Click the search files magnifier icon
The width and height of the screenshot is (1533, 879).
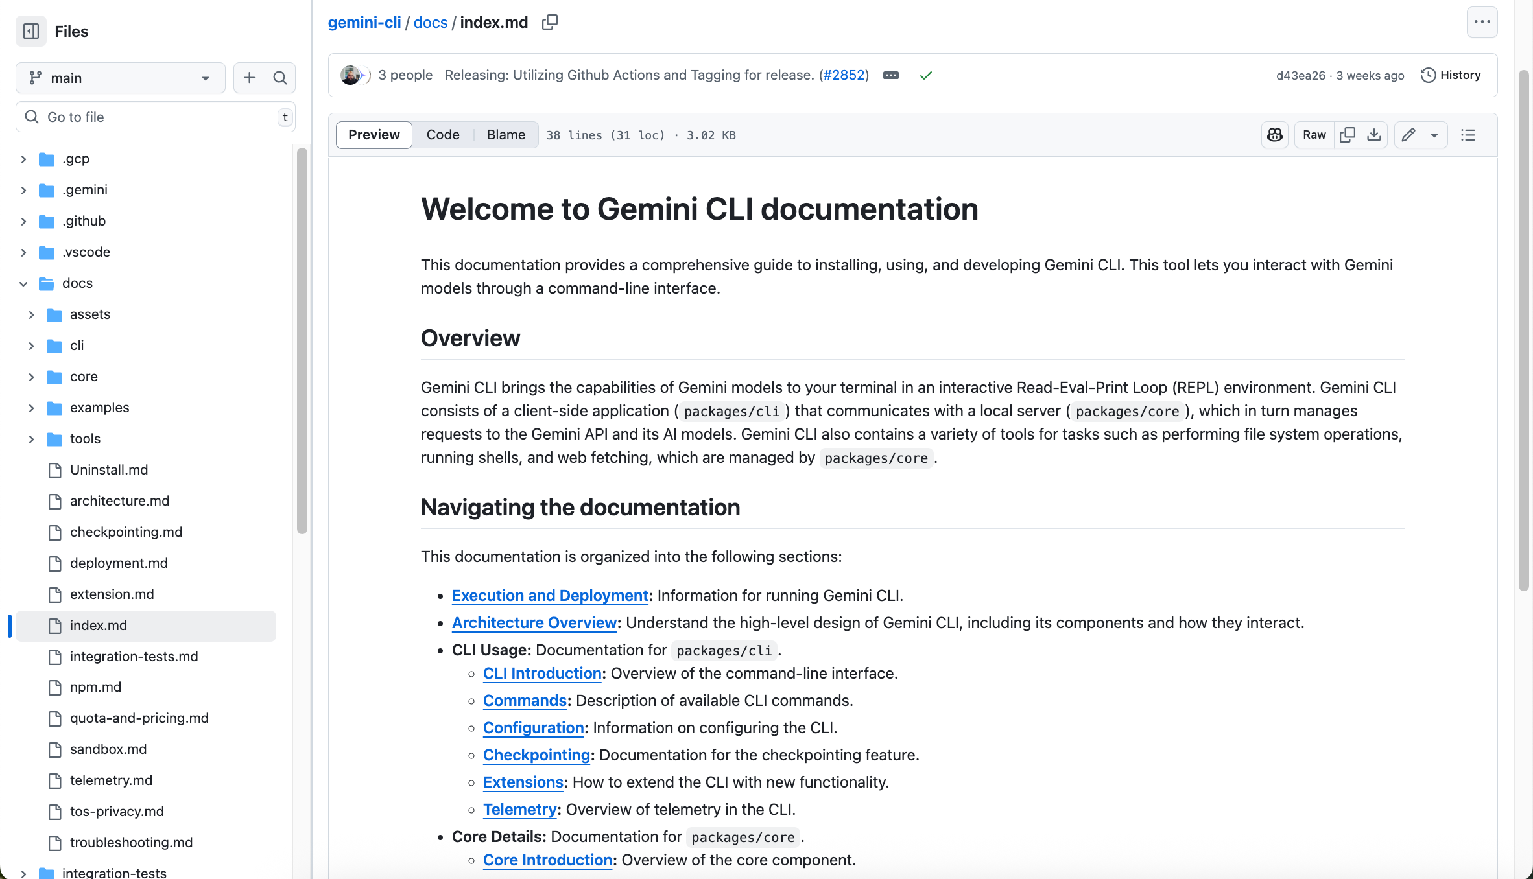coord(280,78)
